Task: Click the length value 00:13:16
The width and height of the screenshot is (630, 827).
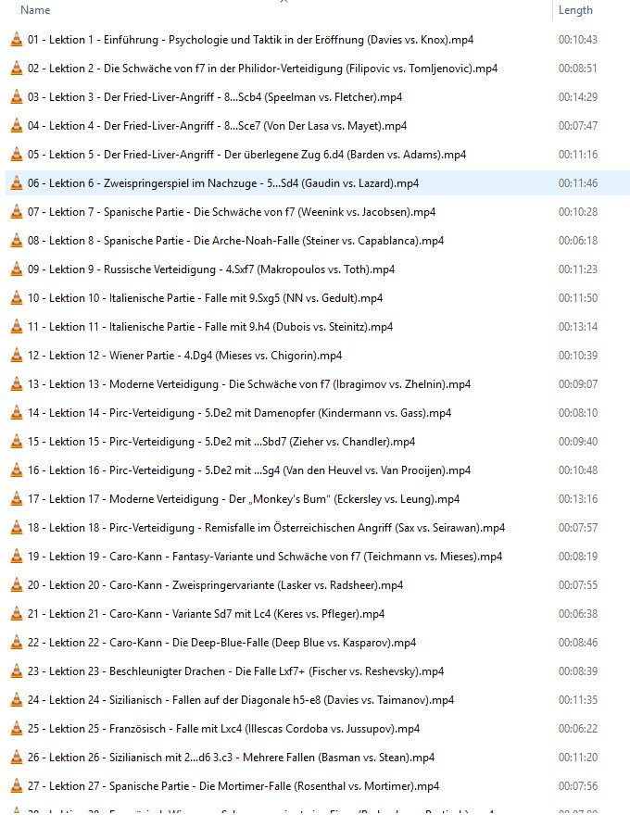Action: click(x=578, y=499)
